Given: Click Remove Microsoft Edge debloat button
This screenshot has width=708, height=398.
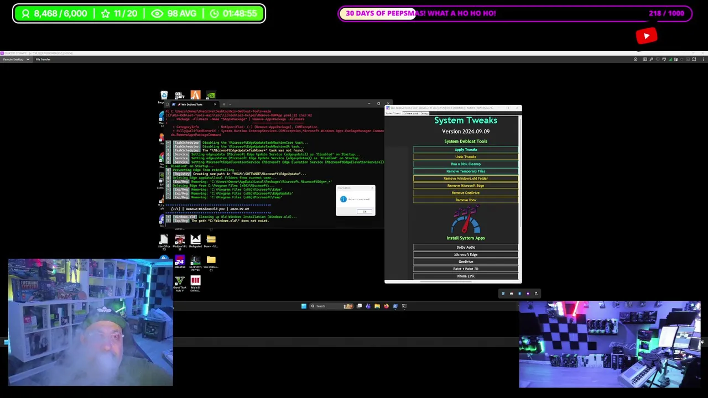Looking at the screenshot, I should pyautogui.click(x=466, y=186).
